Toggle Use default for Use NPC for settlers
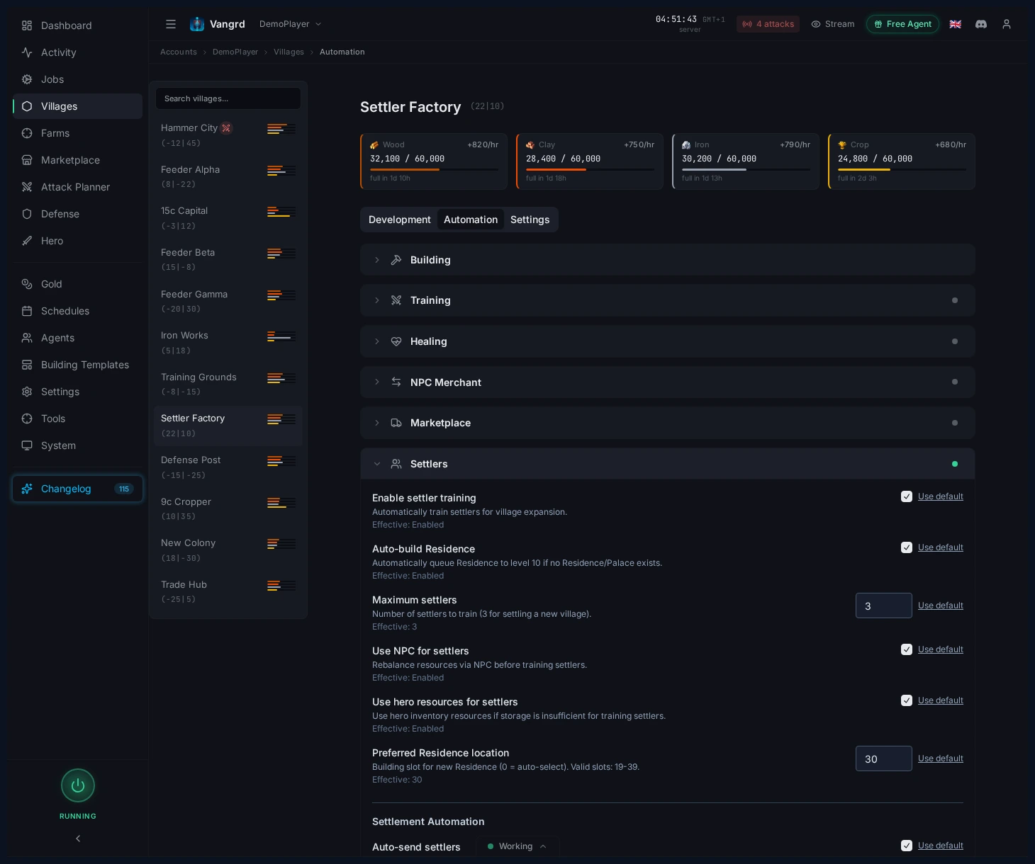 pyautogui.click(x=907, y=649)
